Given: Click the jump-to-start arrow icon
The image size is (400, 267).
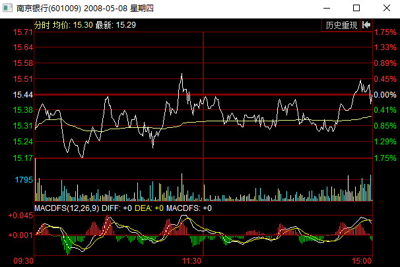Looking at the screenshot, I should [366, 25].
